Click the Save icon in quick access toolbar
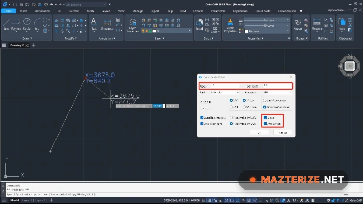 click(x=27, y=4)
